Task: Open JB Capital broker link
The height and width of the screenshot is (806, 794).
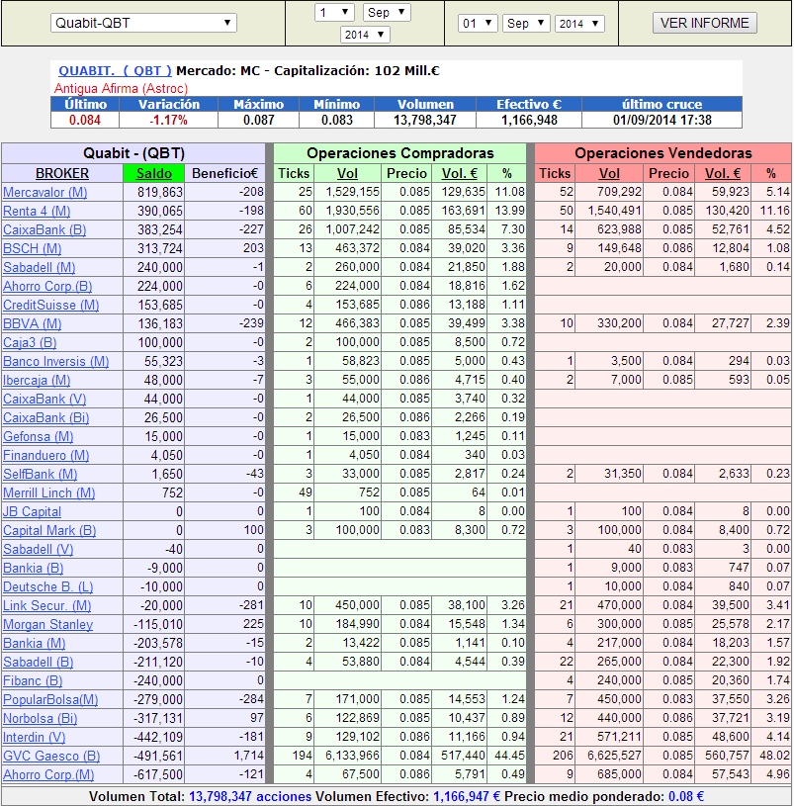Action: [x=32, y=512]
